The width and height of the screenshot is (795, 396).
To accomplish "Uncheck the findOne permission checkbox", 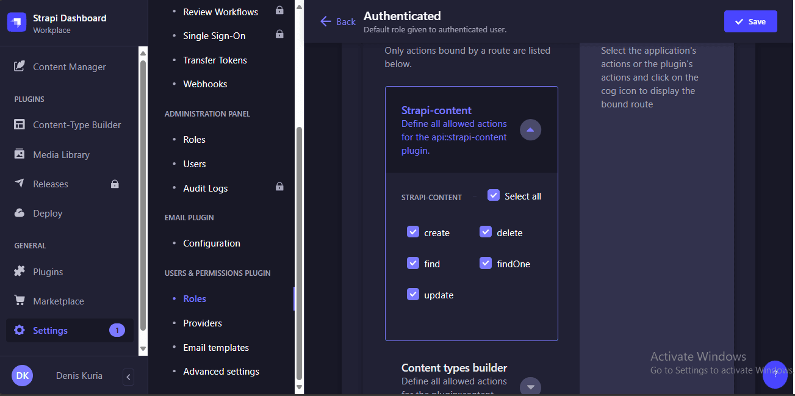I will point(486,263).
